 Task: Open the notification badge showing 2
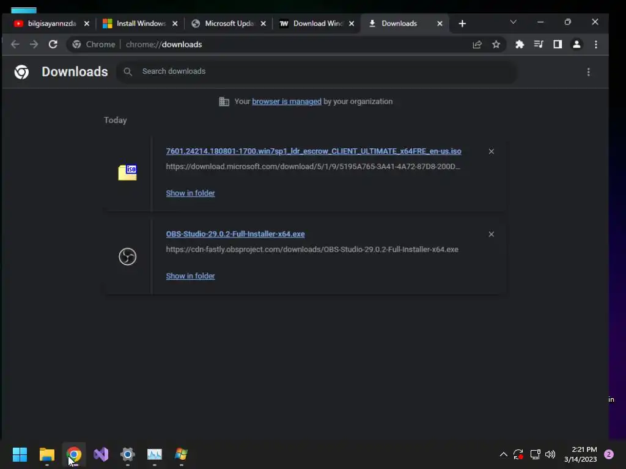pyautogui.click(x=609, y=454)
